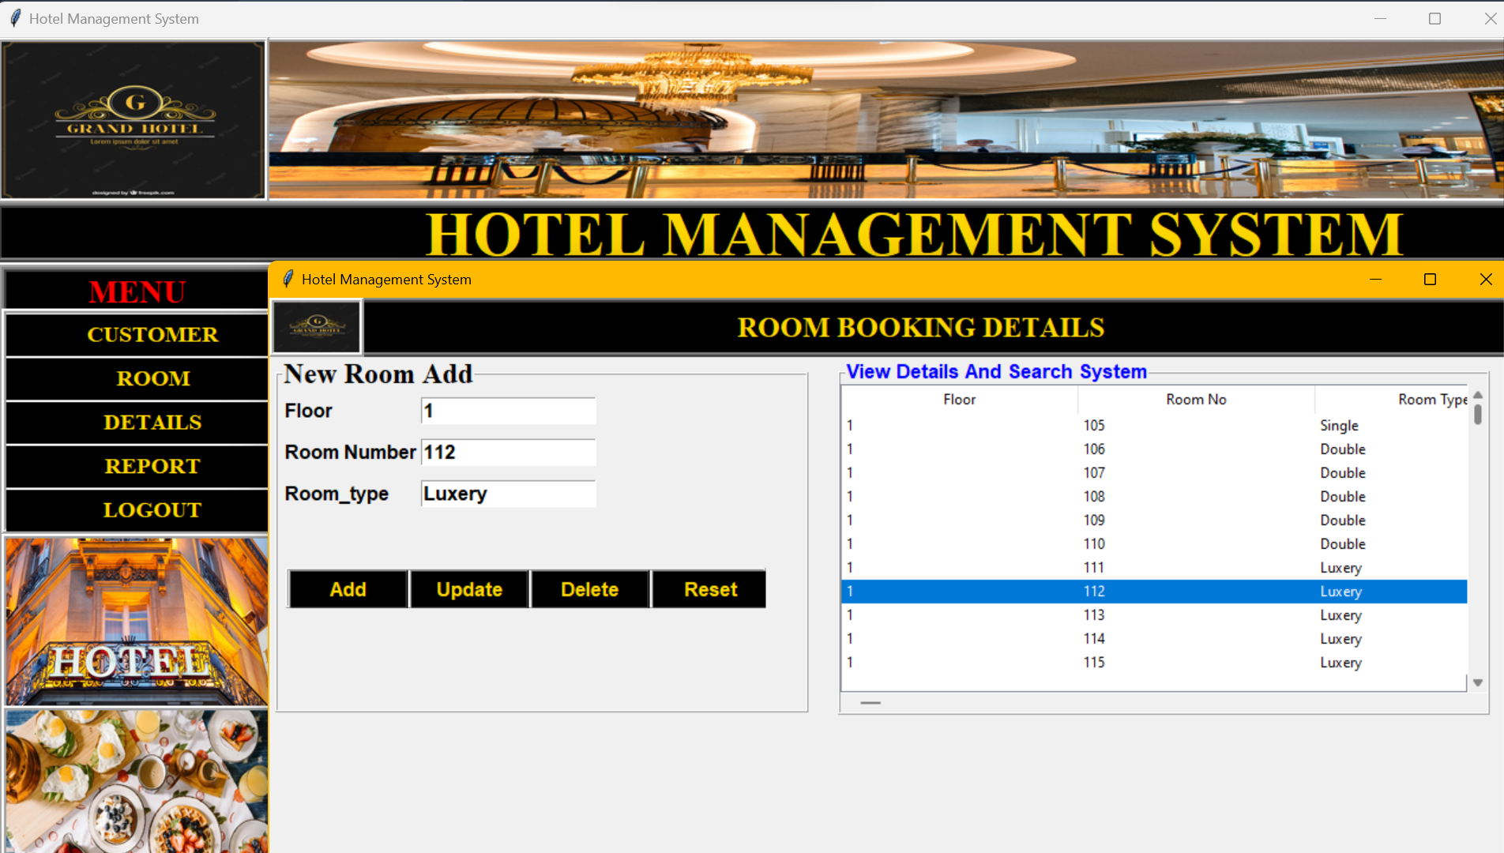Click the feather icon in the inner window title

pos(288,279)
